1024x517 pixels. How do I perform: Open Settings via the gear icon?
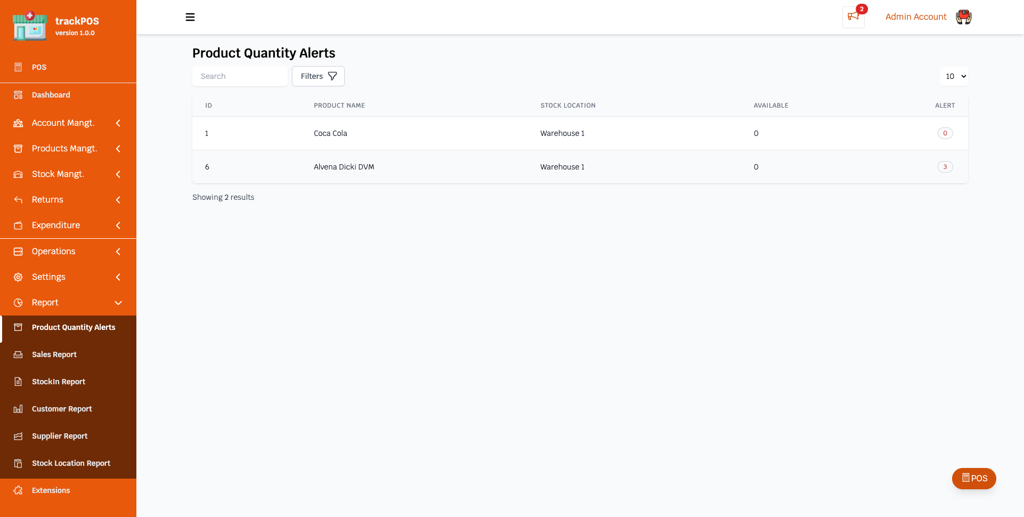(x=18, y=277)
